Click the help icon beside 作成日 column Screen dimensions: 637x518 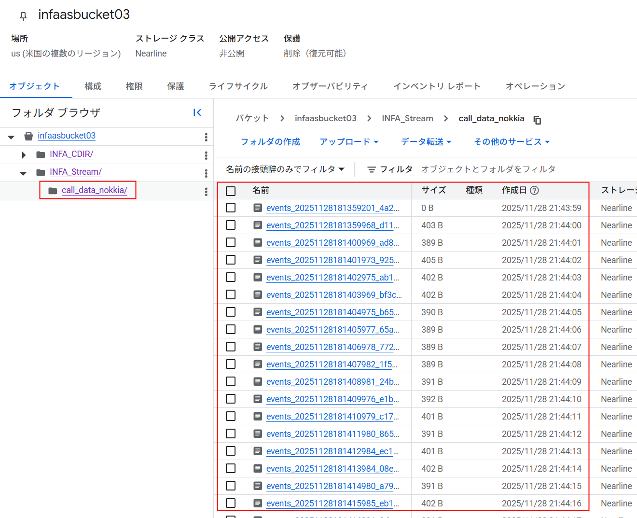click(x=534, y=190)
